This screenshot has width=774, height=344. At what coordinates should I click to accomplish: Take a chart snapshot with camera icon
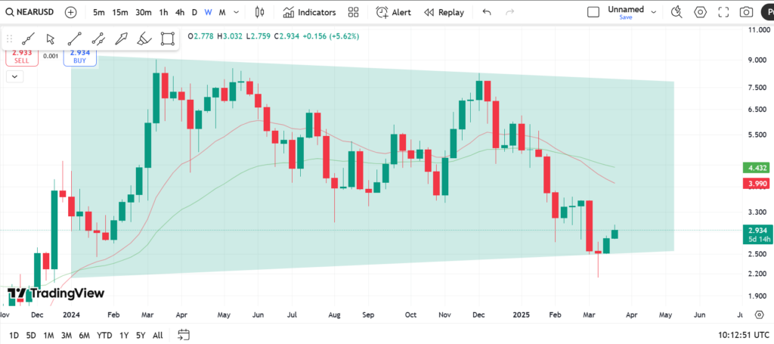746,12
